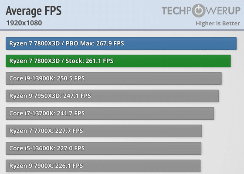This screenshot has width=244, height=174.
Task: Click the Core i7-13700K result bar
Action: coord(110,113)
